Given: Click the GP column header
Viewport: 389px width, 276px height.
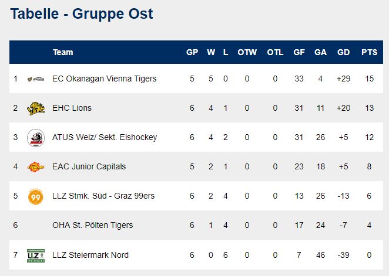Looking at the screenshot, I should 192,52.
